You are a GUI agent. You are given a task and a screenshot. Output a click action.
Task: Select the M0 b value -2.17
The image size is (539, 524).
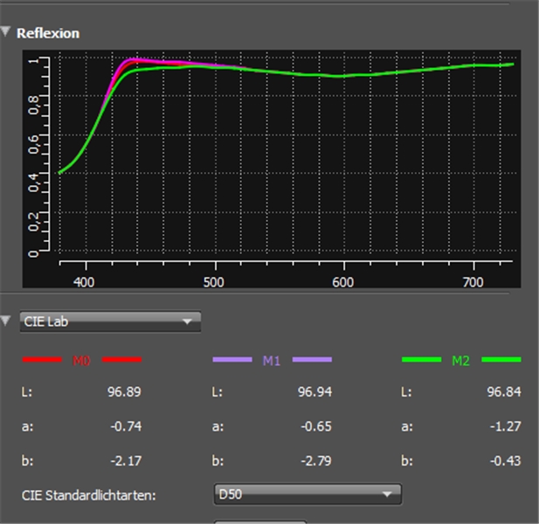click(x=125, y=460)
